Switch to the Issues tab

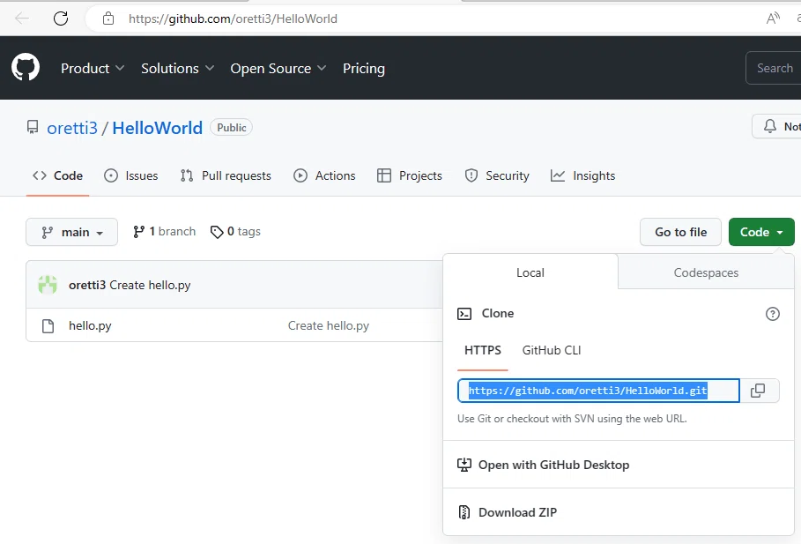[131, 175]
